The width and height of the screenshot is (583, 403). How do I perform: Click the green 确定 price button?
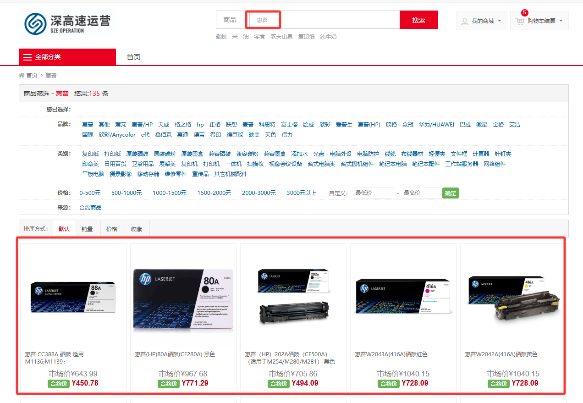coord(451,193)
